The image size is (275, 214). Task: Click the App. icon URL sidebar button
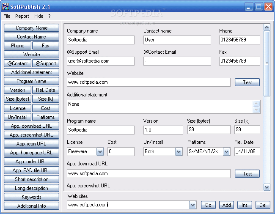[x=32, y=144]
